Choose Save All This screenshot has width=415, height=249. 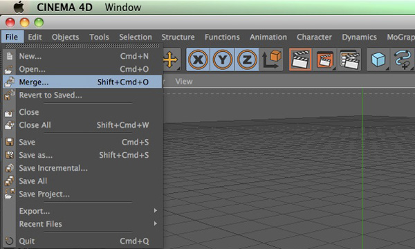pos(82,181)
